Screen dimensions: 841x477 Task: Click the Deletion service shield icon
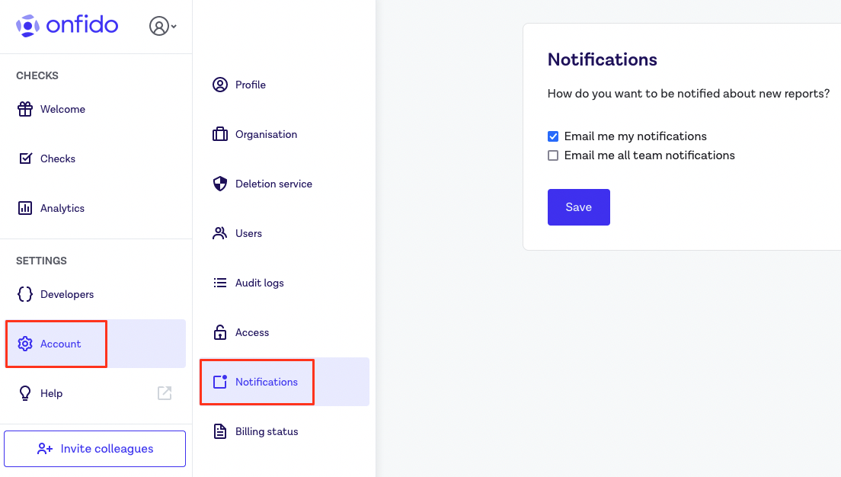220,184
